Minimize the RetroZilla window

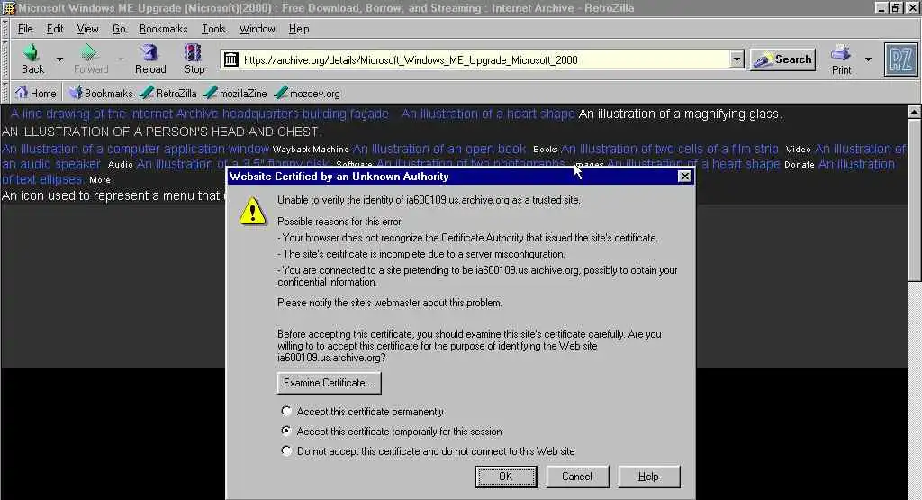(x=881, y=7)
